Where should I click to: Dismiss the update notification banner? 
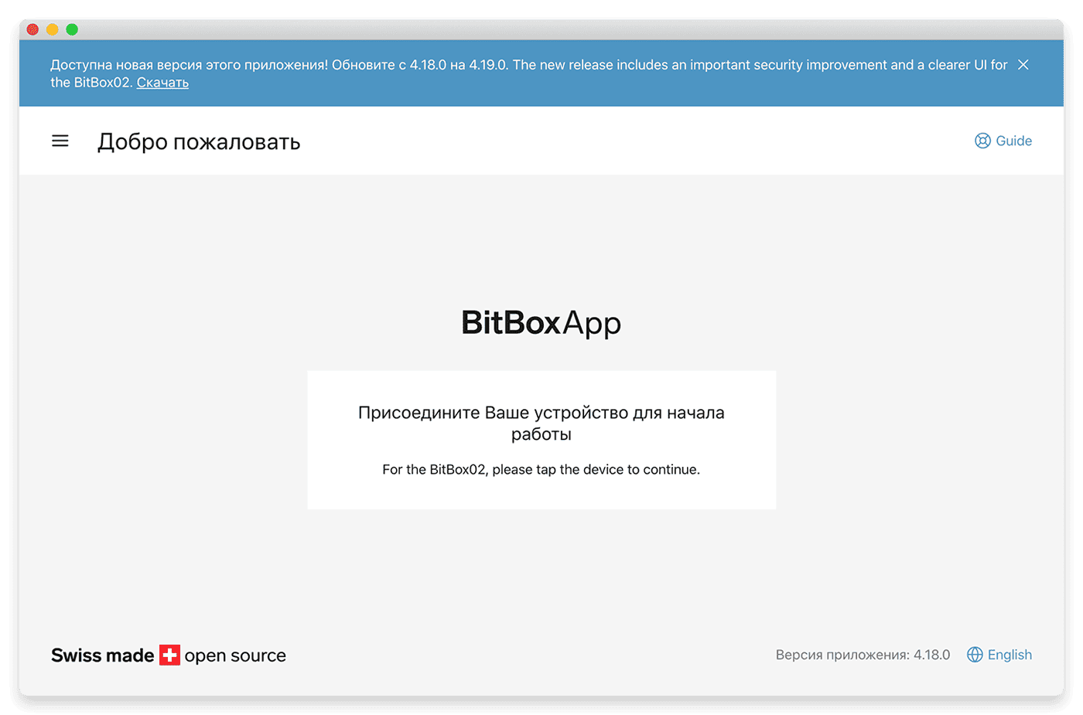click(x=1023, y=65)
